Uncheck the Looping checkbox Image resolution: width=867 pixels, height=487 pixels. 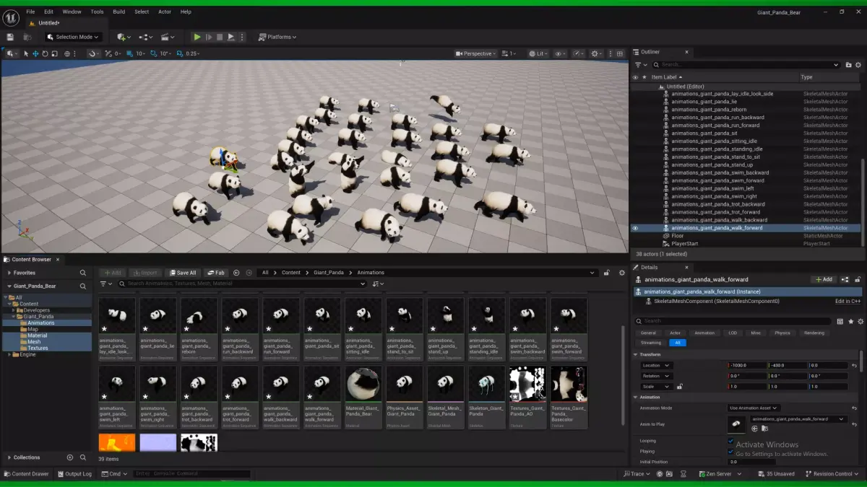point(730,440)
